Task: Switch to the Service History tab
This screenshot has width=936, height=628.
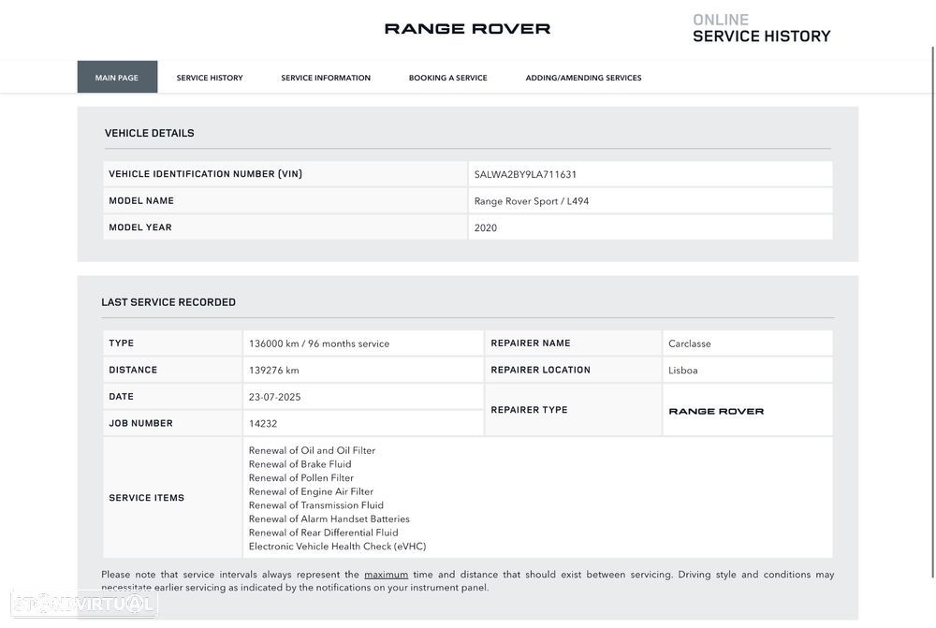Action: point(210,78)
